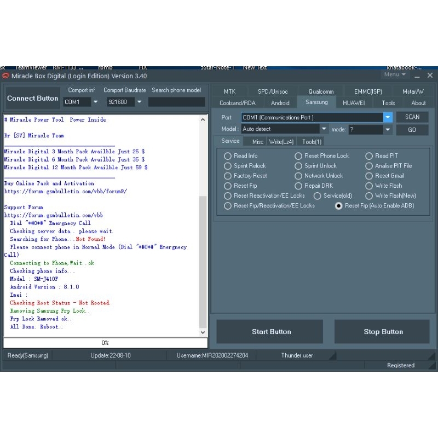Switch to the MTK tab

229,91
